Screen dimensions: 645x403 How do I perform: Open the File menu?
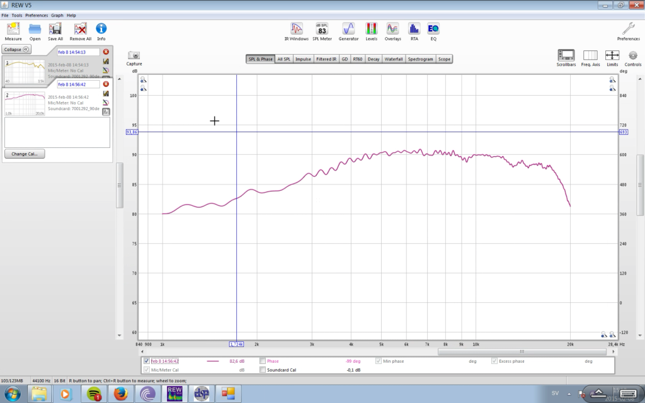(5, 15)
